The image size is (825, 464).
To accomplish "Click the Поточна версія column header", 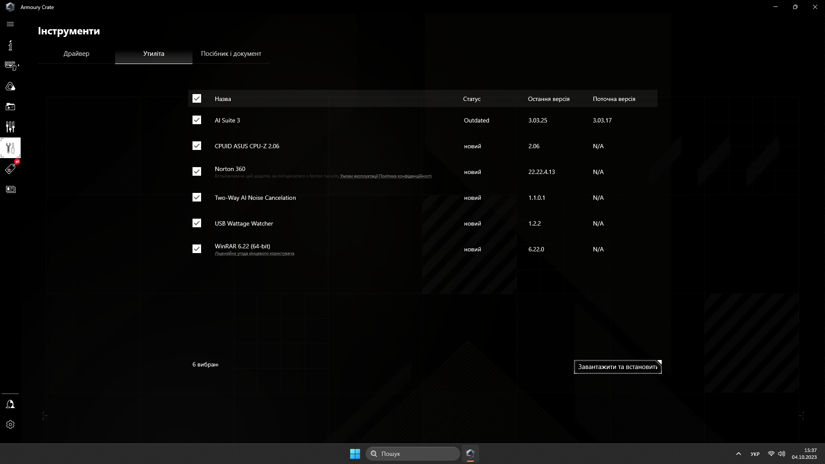I will point(614,99).
